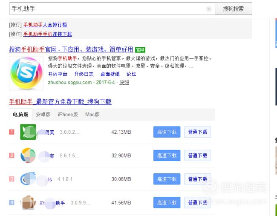Click the version 4.1.8.1 text
This screenshot has width=277, height=216.
(65, 179)
